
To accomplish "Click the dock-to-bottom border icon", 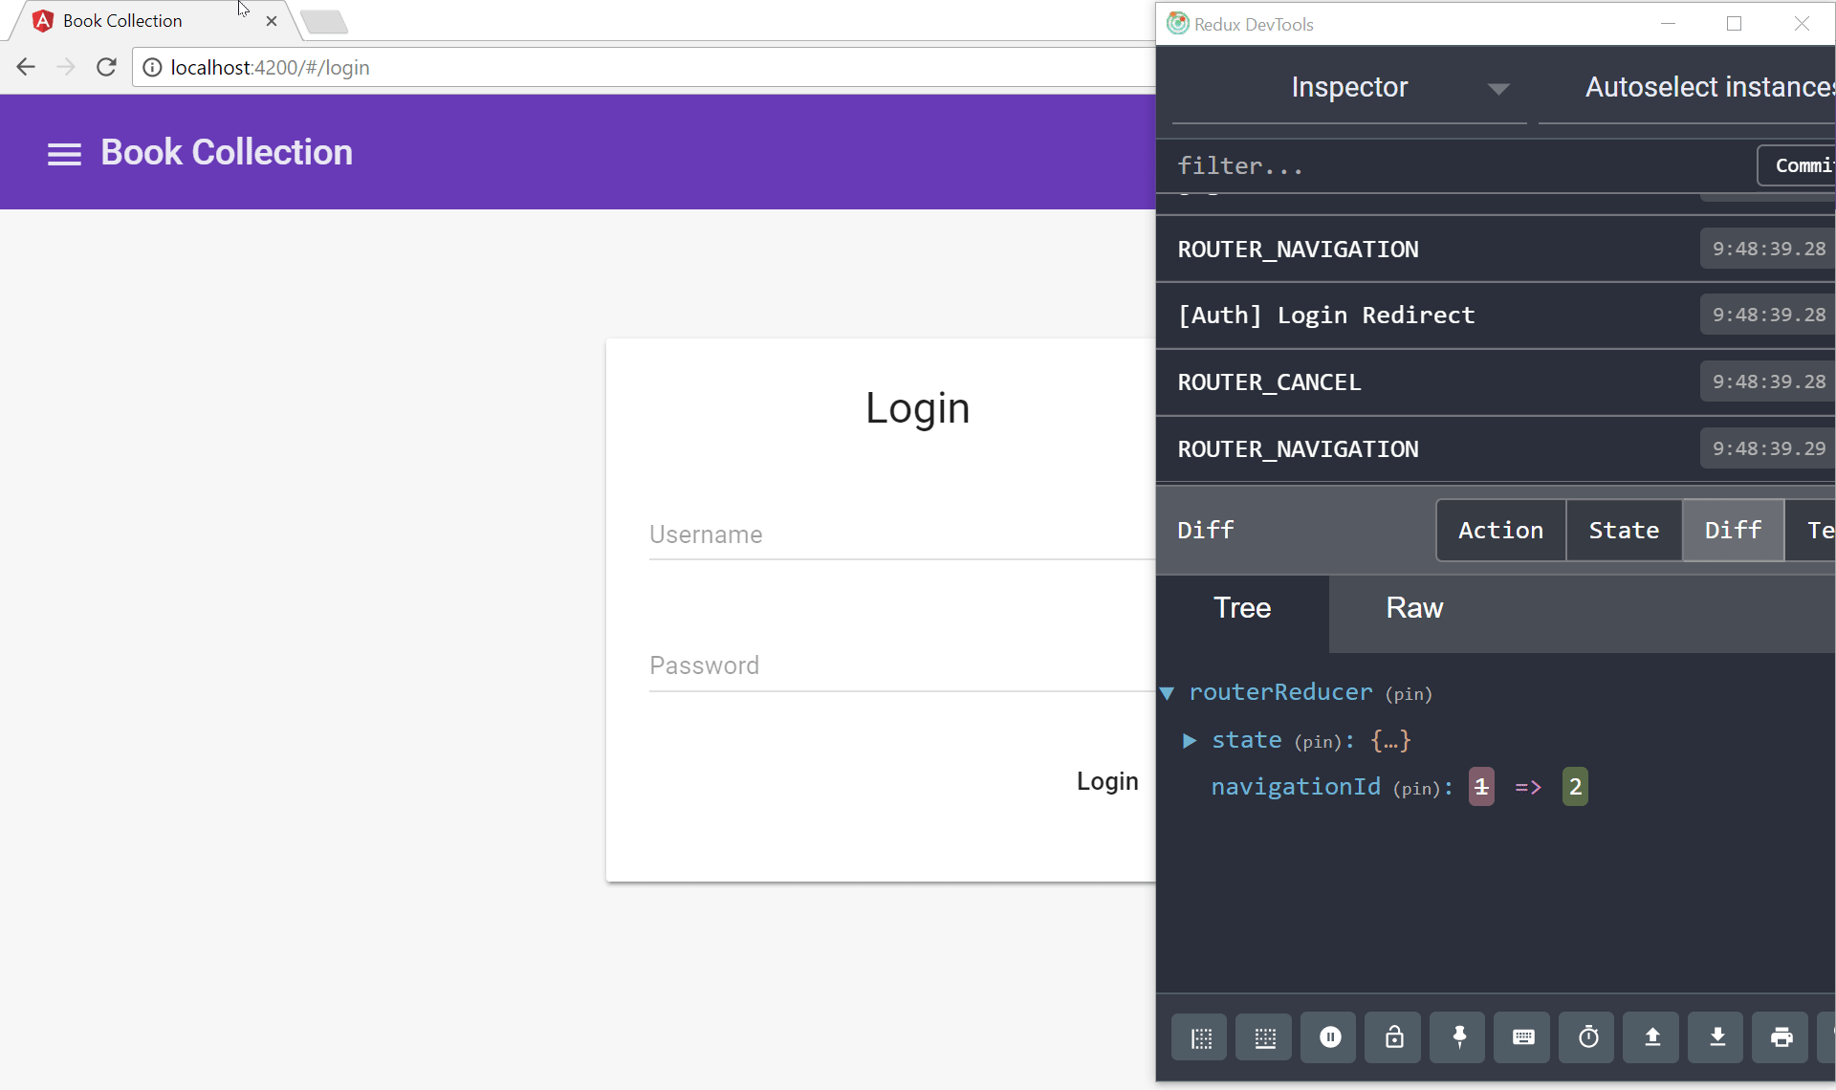I will click(x=1264, y=1037).
